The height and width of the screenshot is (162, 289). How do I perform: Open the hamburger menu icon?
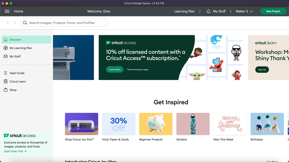point(7,11)
